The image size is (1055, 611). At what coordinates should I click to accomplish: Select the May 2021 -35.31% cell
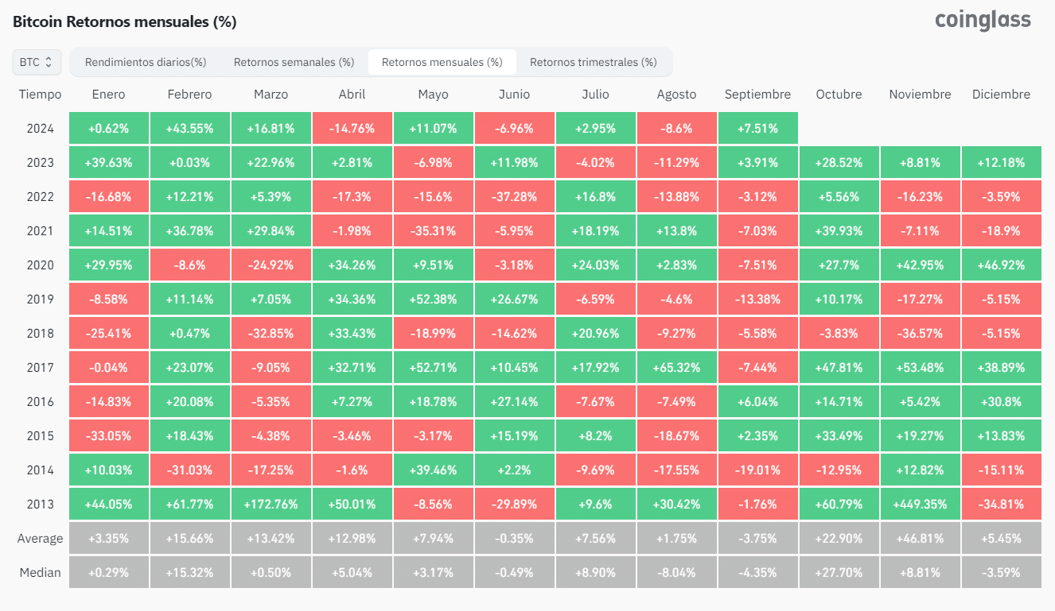pos(433,230)
